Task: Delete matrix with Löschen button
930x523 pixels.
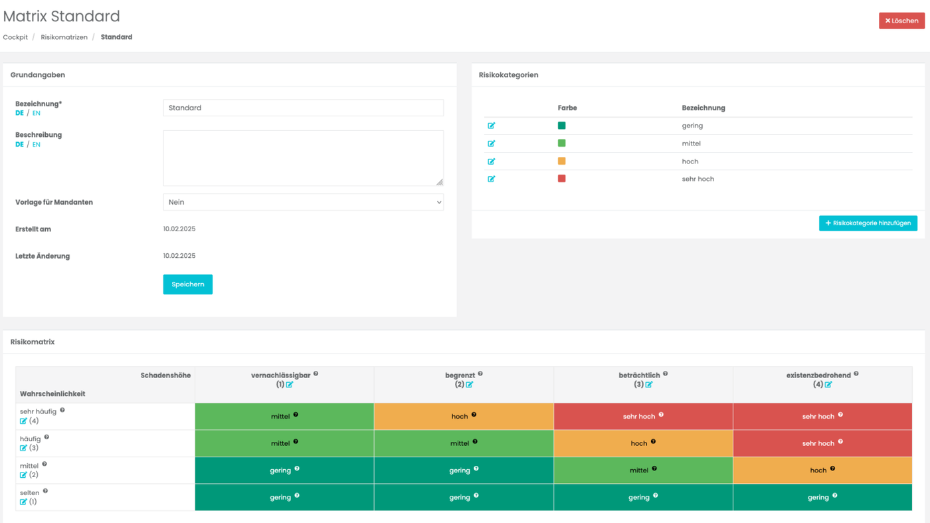Action: coord(901,21)
